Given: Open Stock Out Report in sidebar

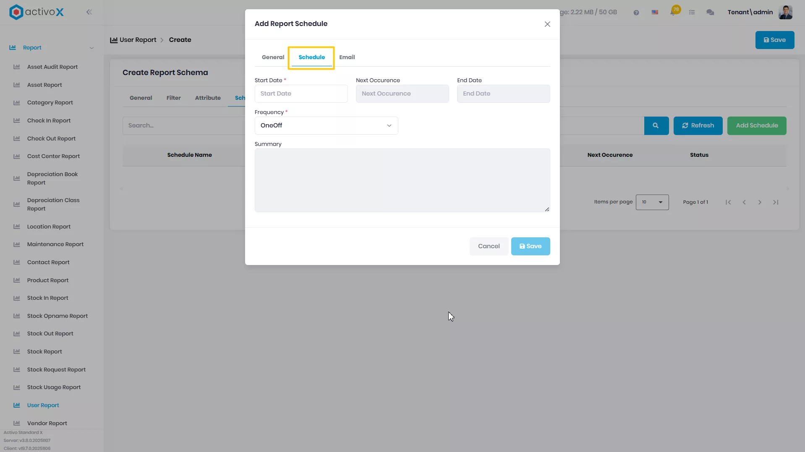Looking at the screenshot, I should (50, 334).
